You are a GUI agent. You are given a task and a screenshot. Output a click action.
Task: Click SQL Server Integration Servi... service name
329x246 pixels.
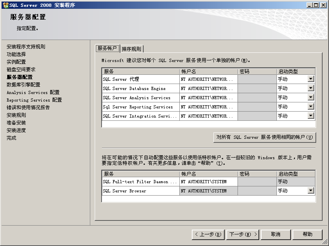(140, 116)
